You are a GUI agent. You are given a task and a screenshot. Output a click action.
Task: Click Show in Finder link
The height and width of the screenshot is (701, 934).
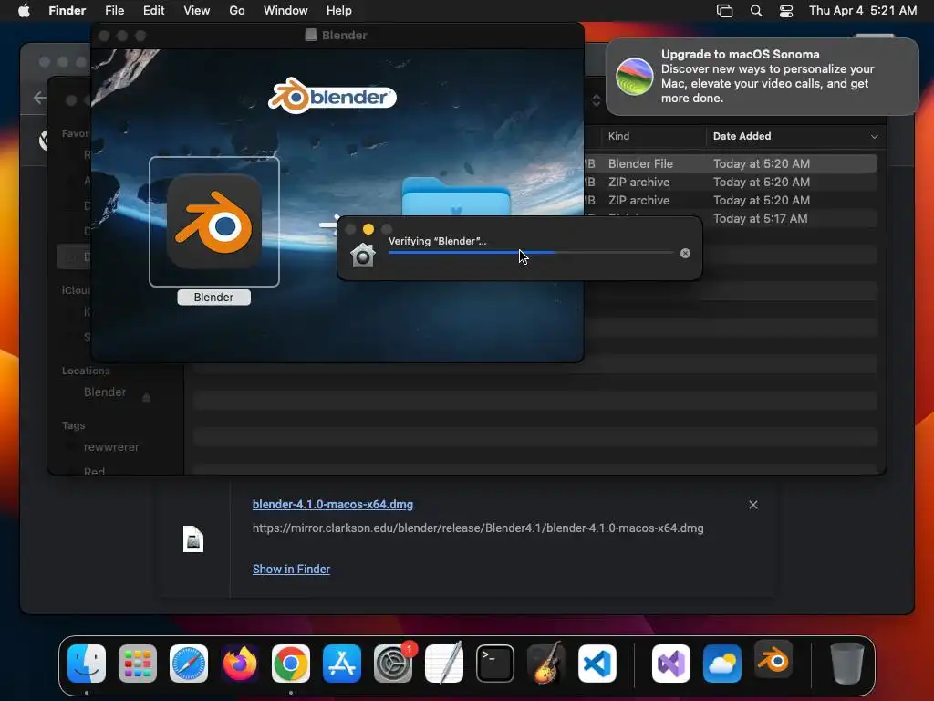coord(291,570)
